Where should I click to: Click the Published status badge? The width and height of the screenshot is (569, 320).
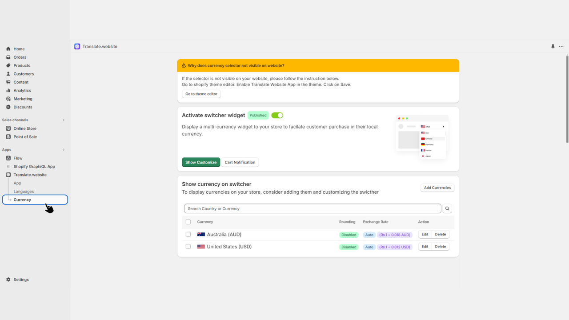(258, 115)
